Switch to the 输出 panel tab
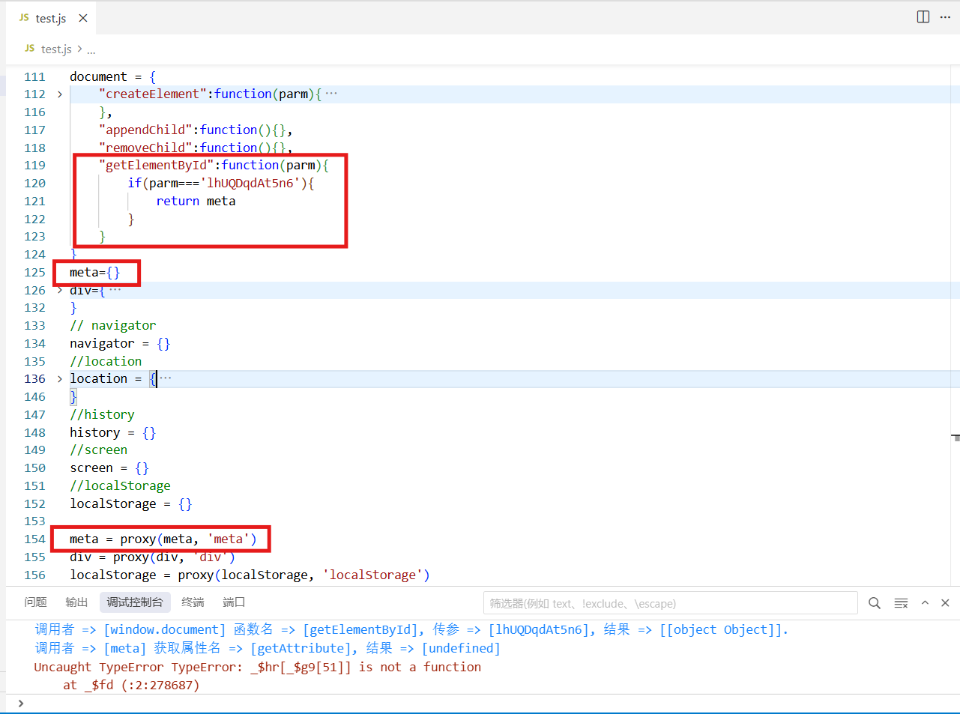 [x=76, y=602]
